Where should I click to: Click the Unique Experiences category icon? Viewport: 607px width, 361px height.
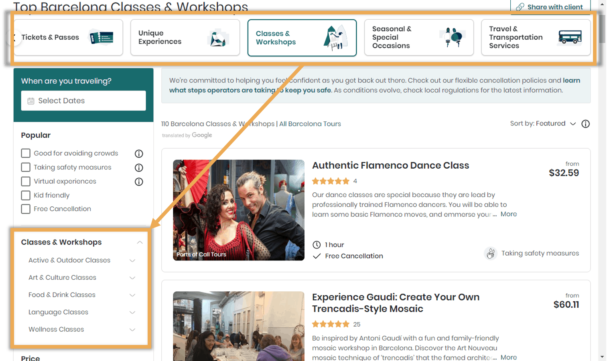point(218,38)
